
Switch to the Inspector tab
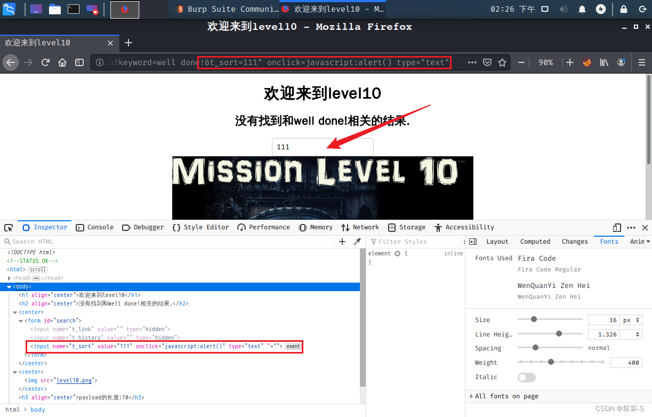point(45,227)
